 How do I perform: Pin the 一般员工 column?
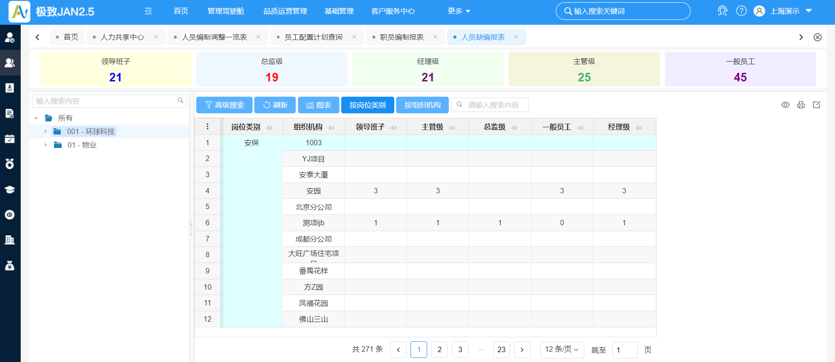580,128
